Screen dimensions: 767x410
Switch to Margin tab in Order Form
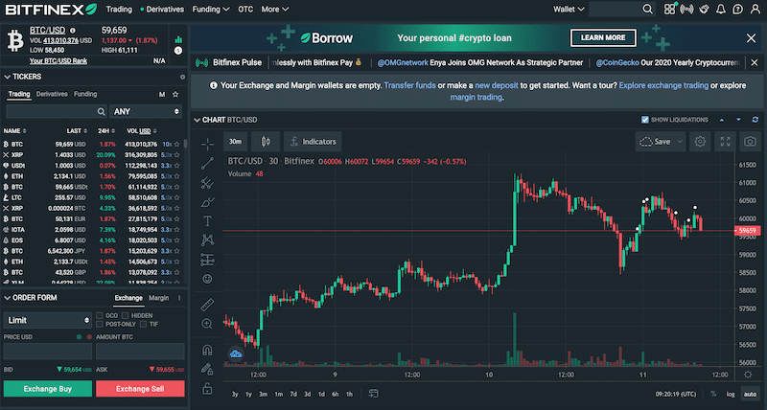tap(158, 298)
